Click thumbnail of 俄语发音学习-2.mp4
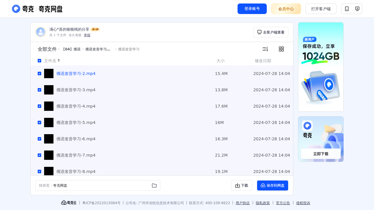374x210 pixels. (x=49, y=73)
